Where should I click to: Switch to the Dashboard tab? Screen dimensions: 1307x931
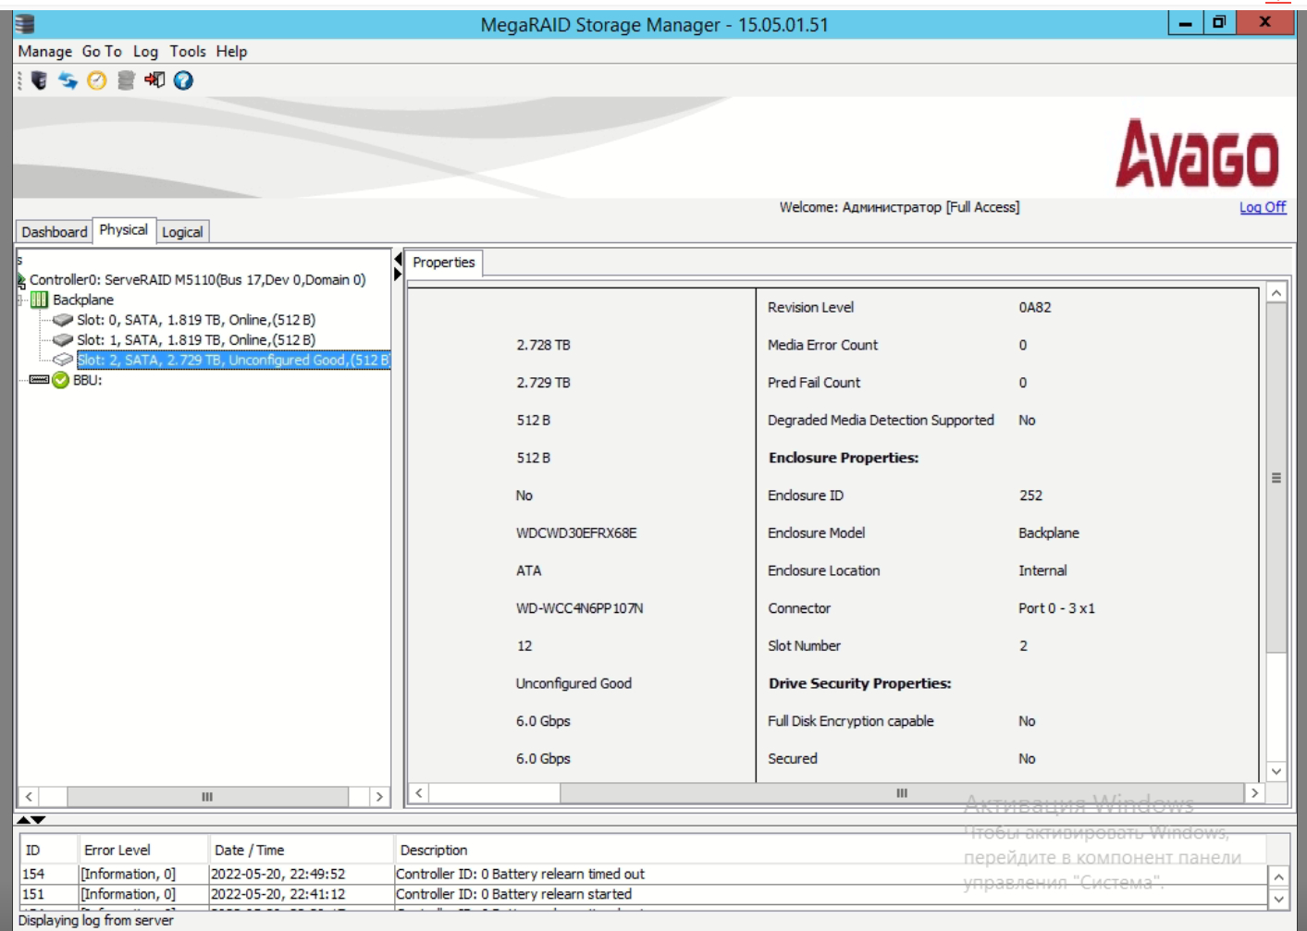(55, 231)
